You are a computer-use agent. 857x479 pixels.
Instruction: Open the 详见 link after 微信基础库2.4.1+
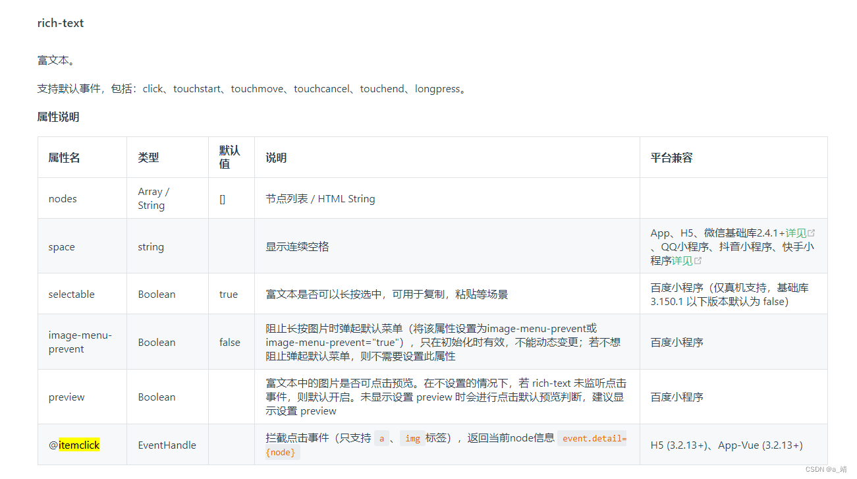point(796,233)
